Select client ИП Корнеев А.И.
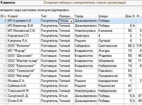The height and width of the screenshot is (105, 142). (x=20, y=21)
